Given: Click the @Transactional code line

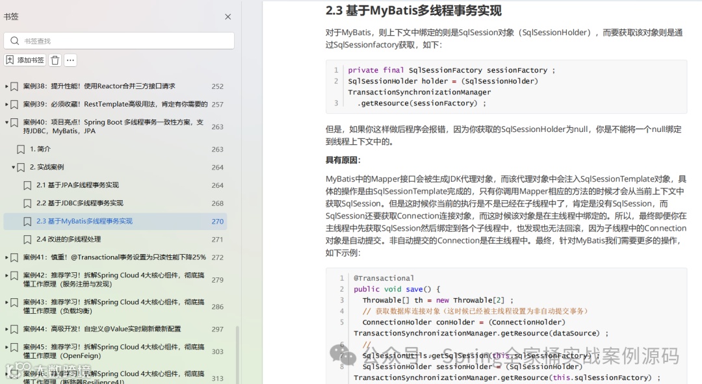Looking at the screenshot, I should (x=383, y=278).
